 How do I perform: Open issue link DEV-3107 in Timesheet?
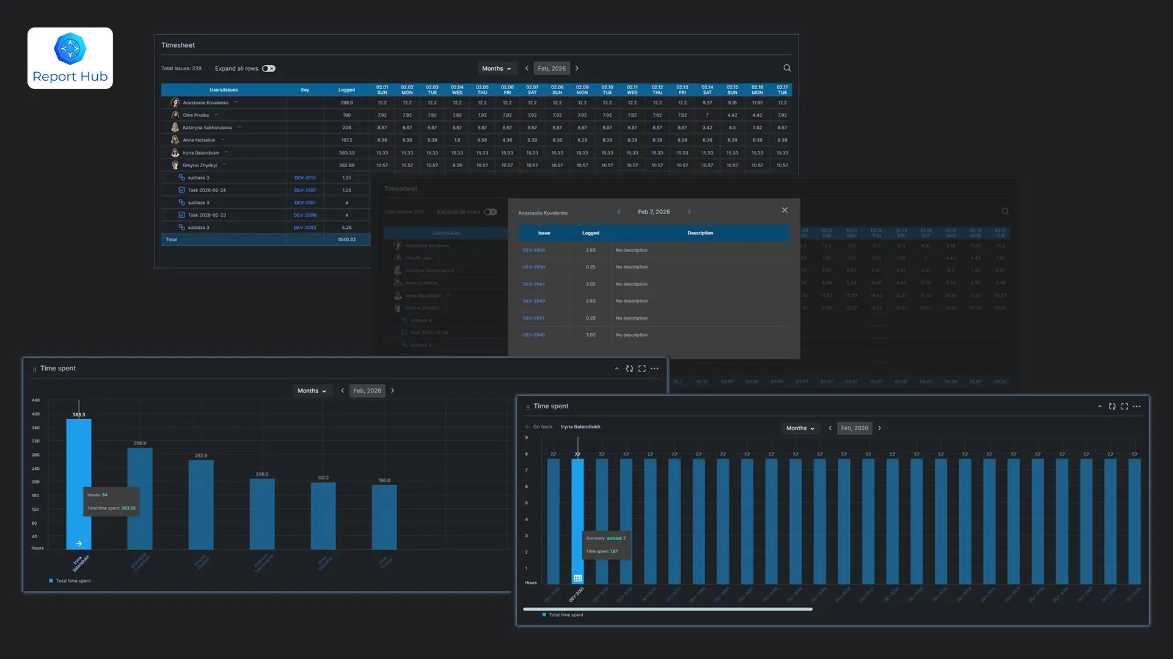[305, 190]
